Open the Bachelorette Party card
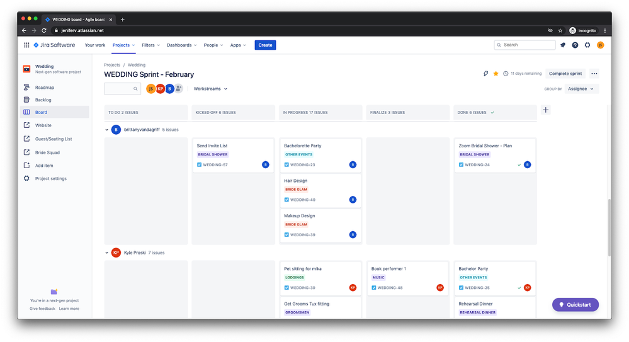 [320, 156]
